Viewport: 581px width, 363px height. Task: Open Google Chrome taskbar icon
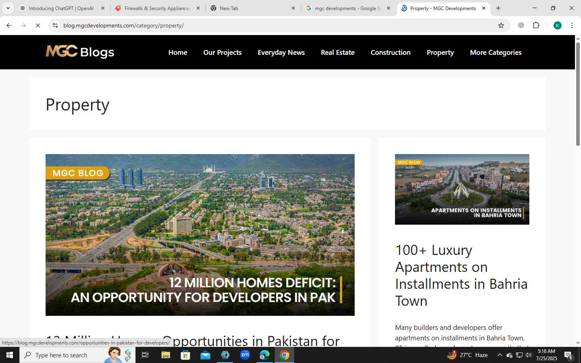(284, 355)
